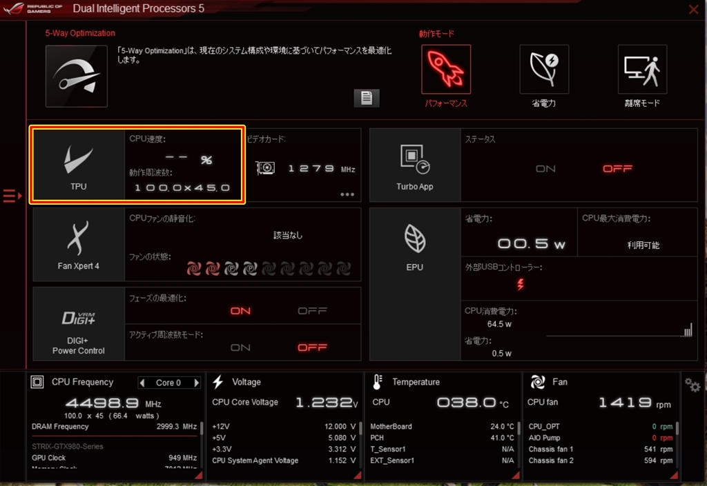The width and height of the screenshot is (707, 486).
Task: Launch 5-Way Optimization speedometer icon
Action: pos(77,76)
